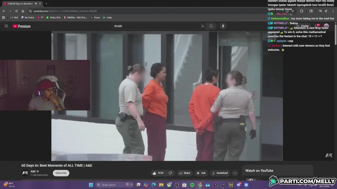Screen dimensions: 337x189
Task: Open the Spotify taskbar icon
Action: point(192,185)
